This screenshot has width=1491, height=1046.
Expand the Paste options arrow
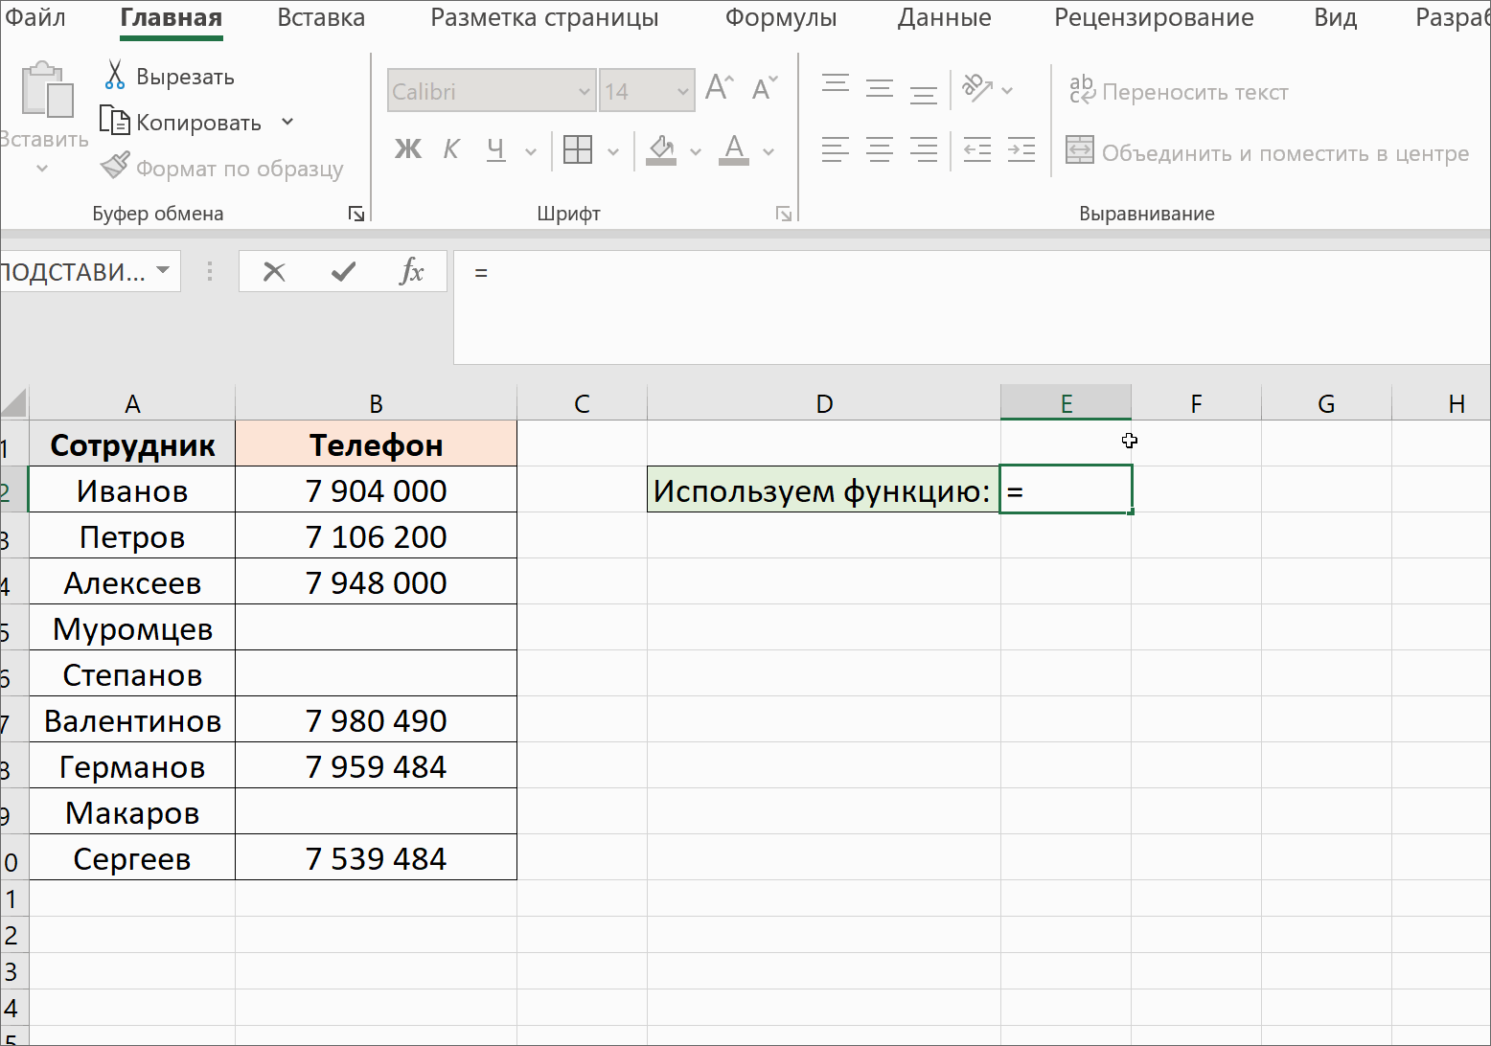[42, 169]
